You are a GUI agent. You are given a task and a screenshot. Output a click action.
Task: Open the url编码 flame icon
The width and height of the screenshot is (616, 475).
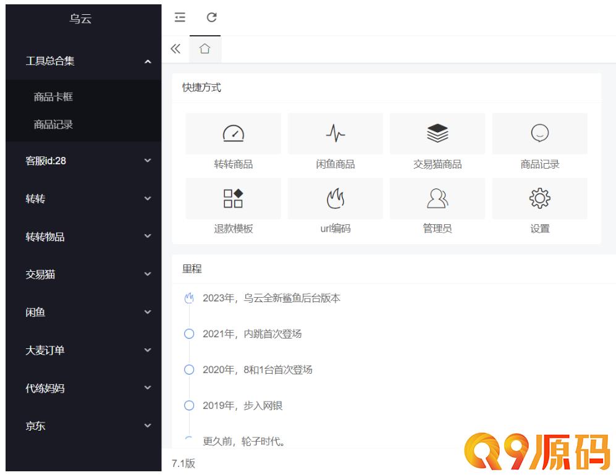coord(335,198)
